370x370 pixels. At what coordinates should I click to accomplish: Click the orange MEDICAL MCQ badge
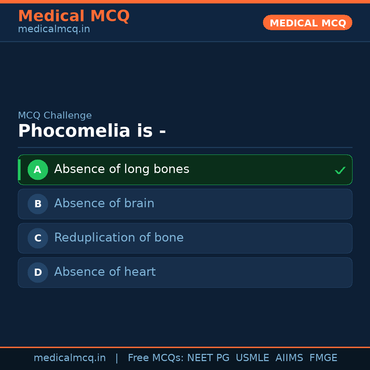(x=307, y=23)
